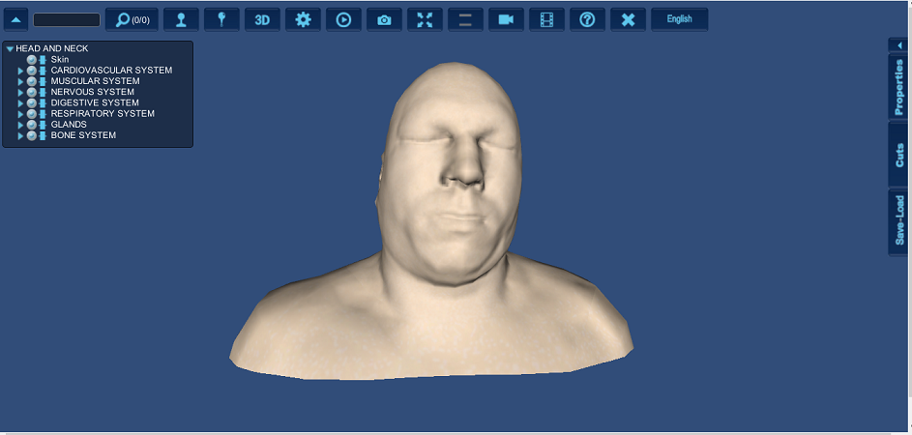
Task: Click blue slider icon beside BONE SYSTEM
Action: point(42,135)
